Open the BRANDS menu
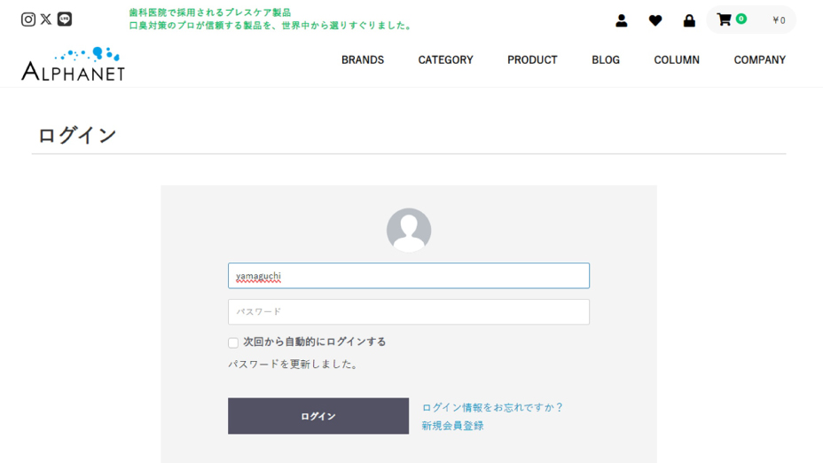Viewport: 823px width, 463px height. tap(363, 60)
